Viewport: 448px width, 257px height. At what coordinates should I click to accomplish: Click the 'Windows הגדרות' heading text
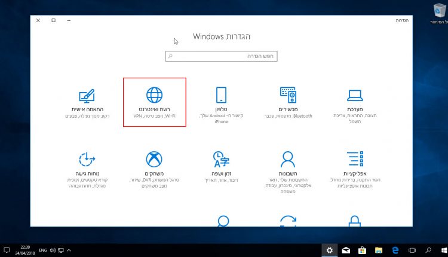(222, 36)
